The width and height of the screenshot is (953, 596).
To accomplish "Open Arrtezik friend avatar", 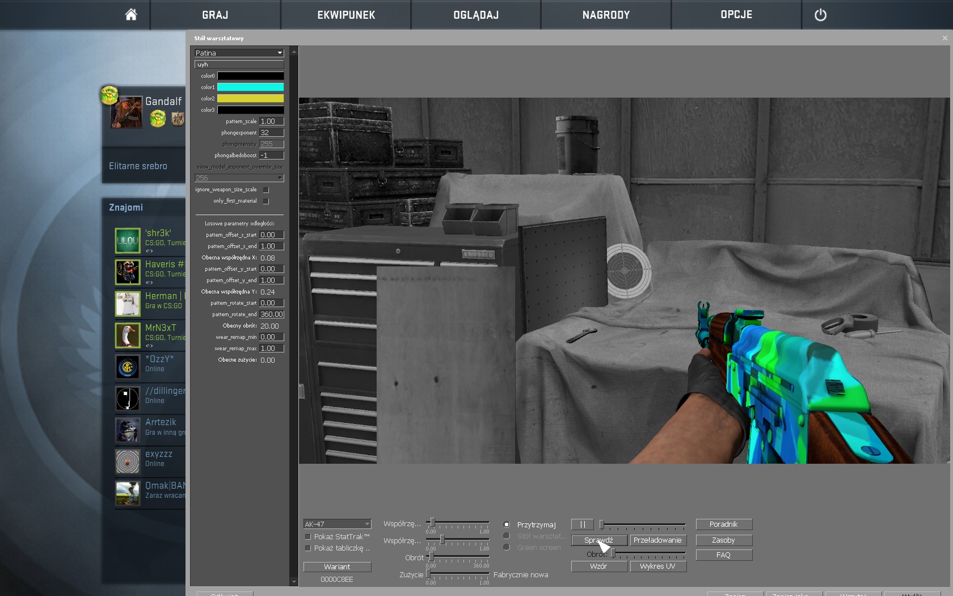I will click(128, 430).
